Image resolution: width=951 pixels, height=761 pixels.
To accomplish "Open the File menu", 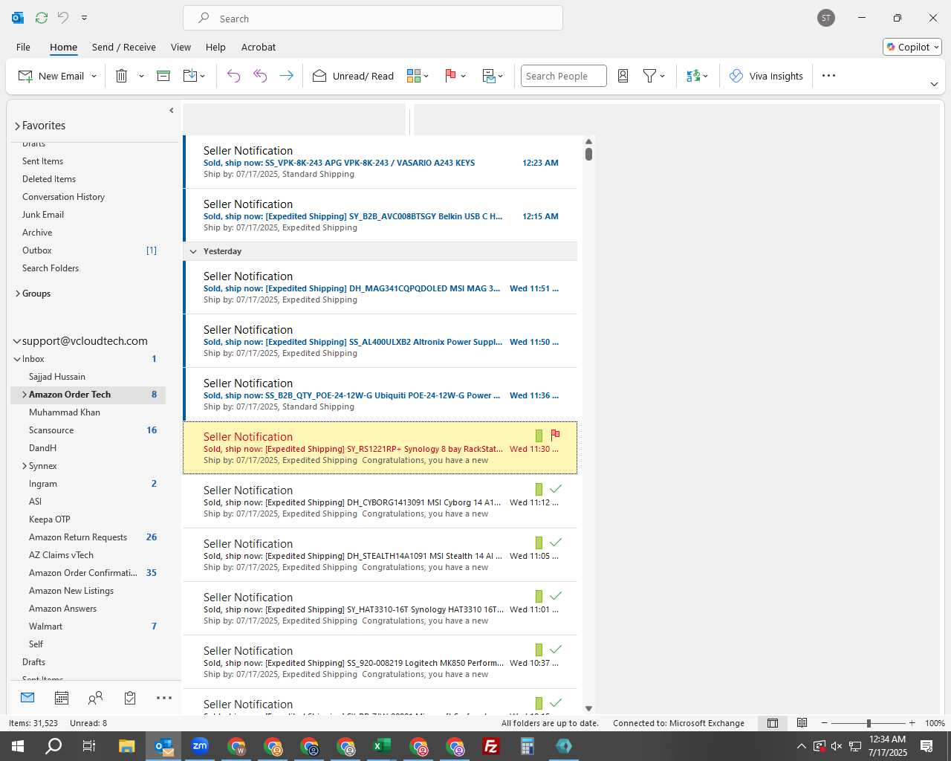I will pos(23,47).
